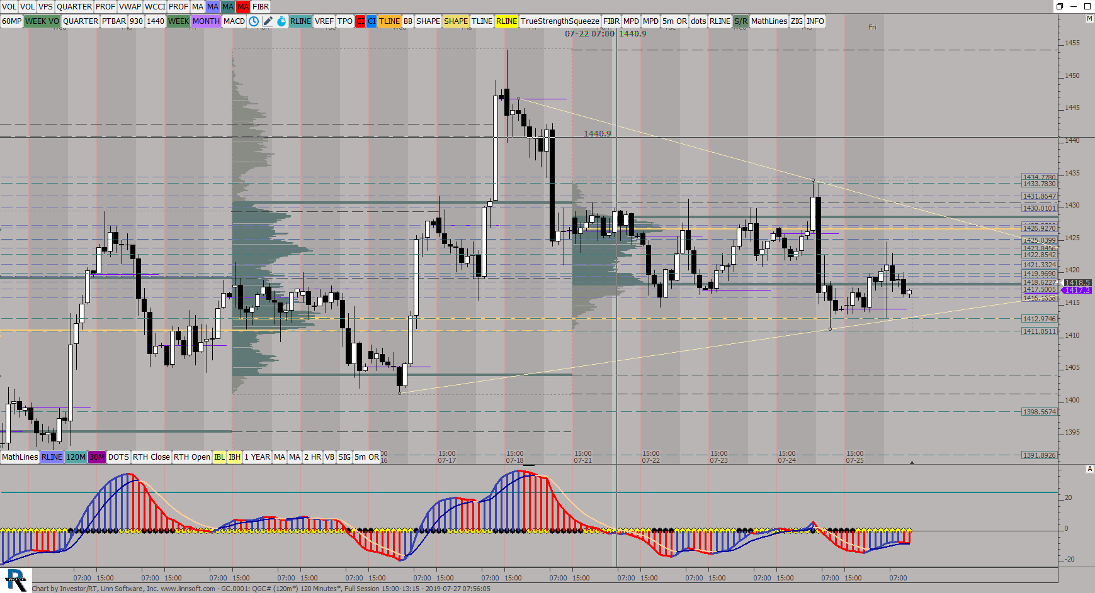Click the chart status text at bottom
1095x593 pixels.
click(x=261, y=589)
